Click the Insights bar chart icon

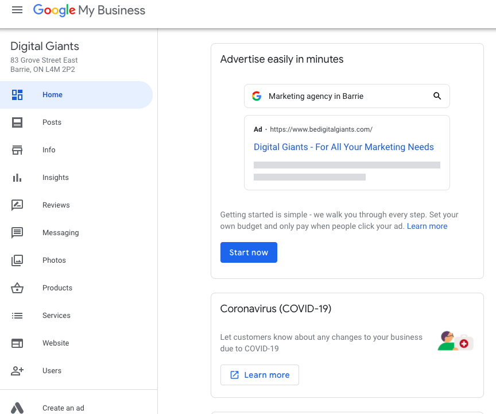coord(17,178)
